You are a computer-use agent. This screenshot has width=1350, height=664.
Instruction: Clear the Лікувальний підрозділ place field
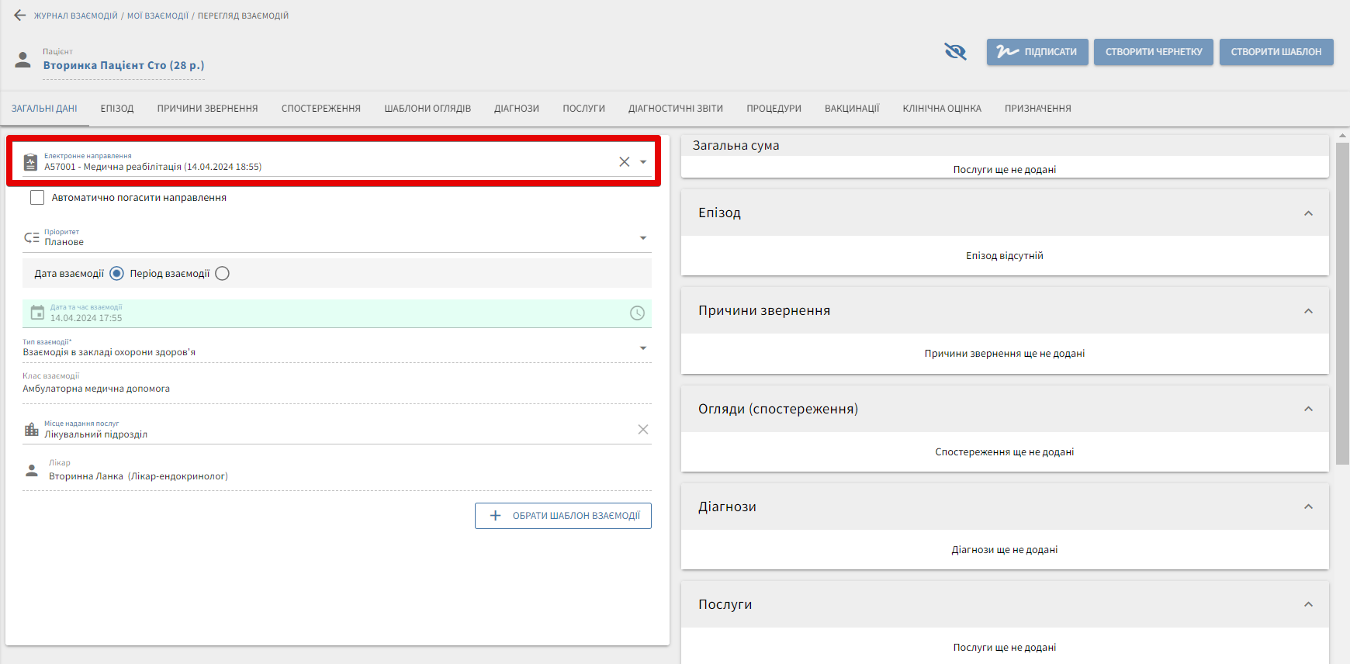coord(642,430)
